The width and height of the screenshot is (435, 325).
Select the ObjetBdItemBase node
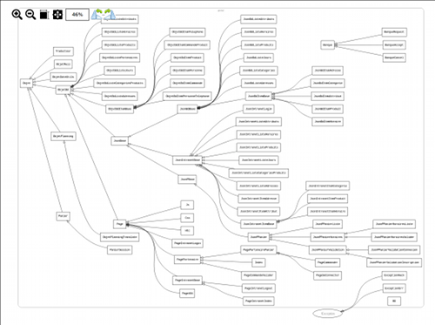[119, 109]
